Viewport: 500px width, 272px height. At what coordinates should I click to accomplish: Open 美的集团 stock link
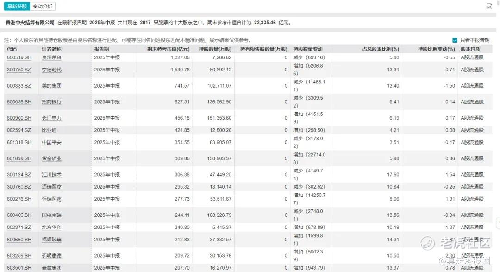tap(52, 86)
